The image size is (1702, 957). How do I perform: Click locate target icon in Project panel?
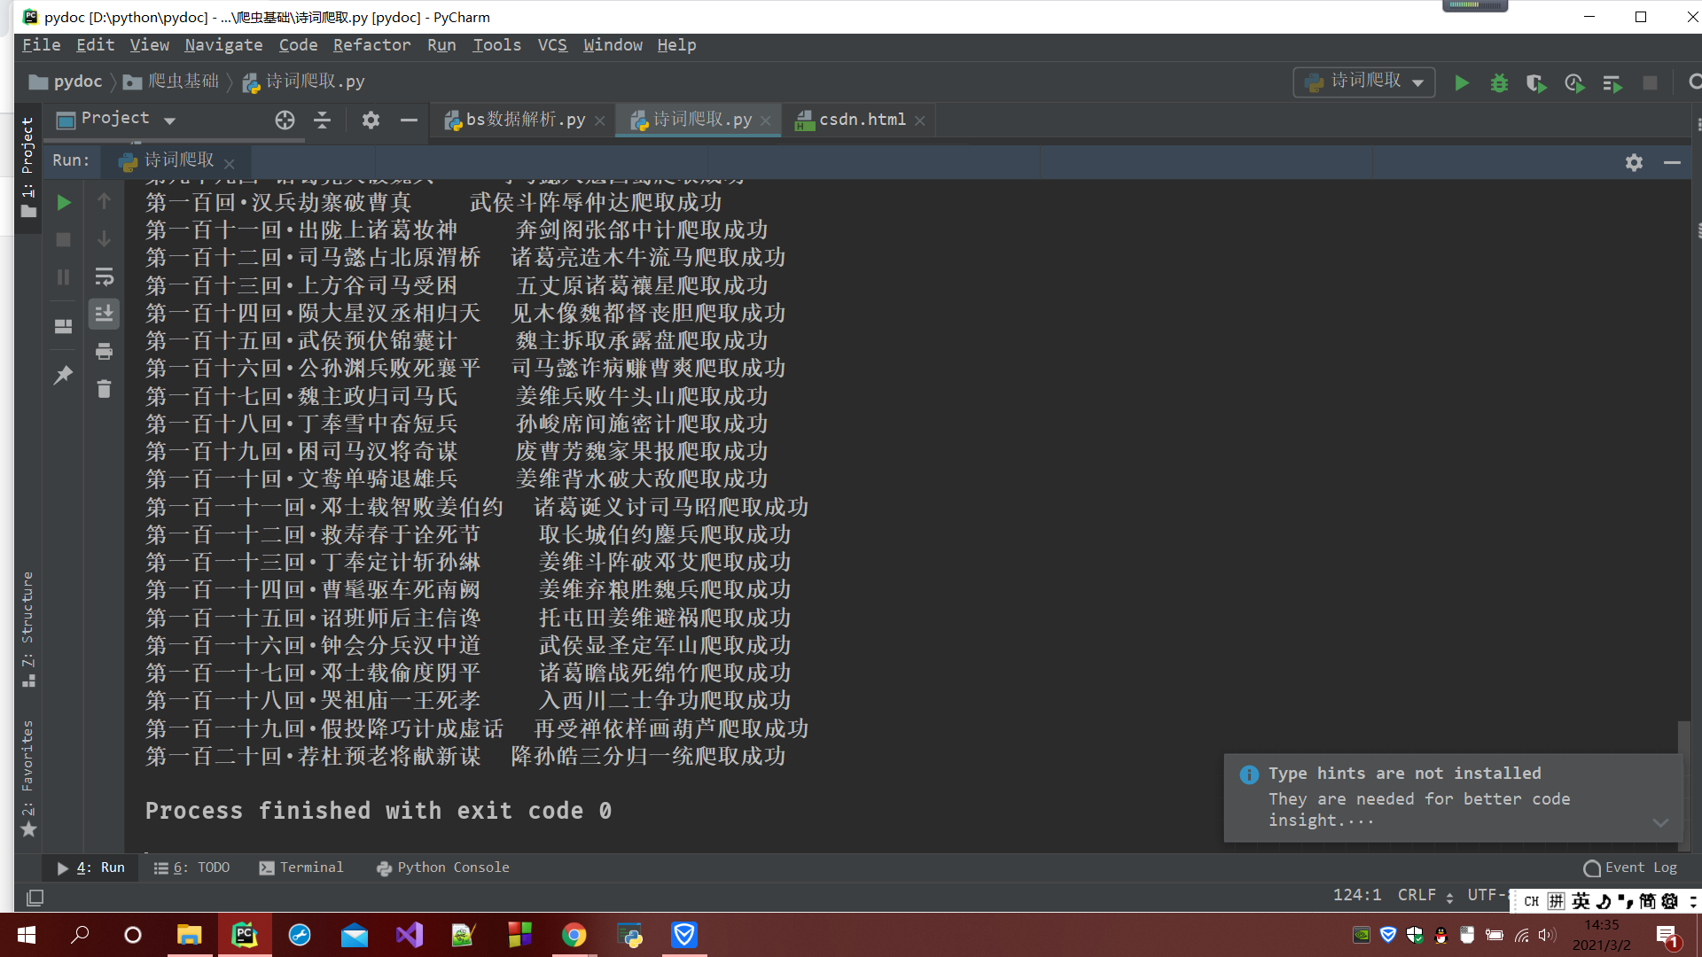[x=285, y=120]
